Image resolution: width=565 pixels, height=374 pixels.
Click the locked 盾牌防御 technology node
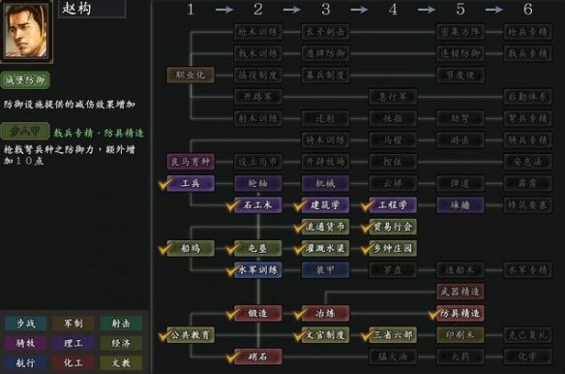[x=325, y=53]
